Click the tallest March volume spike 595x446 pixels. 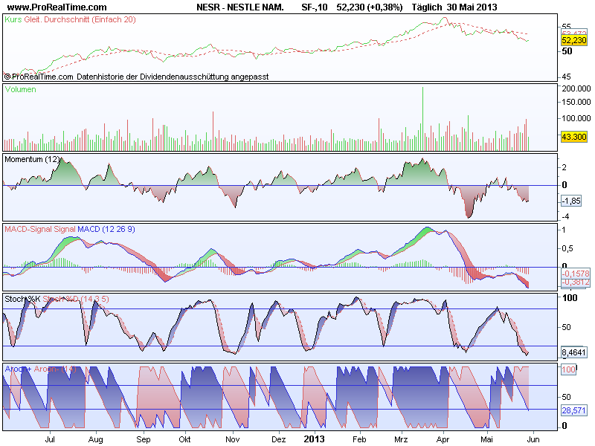pyautogui.click(x=422, y=118)
